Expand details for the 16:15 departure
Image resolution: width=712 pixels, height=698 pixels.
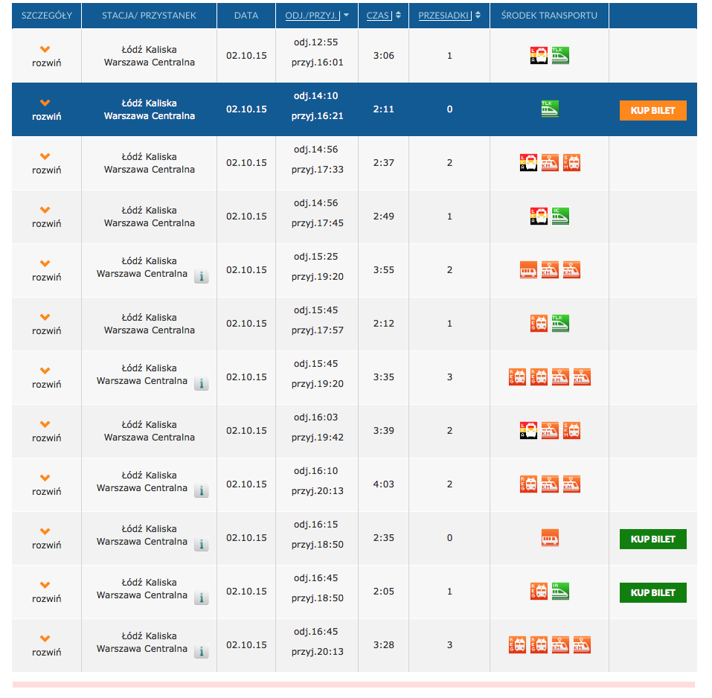46,538
